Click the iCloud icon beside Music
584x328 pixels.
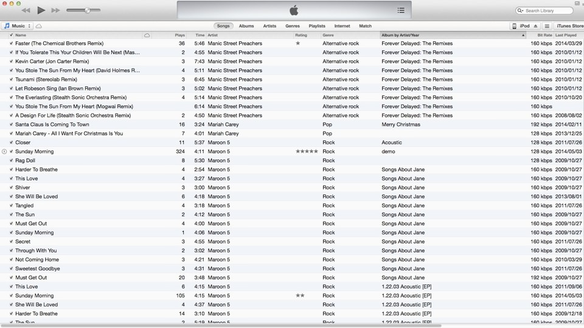point(39,26)
